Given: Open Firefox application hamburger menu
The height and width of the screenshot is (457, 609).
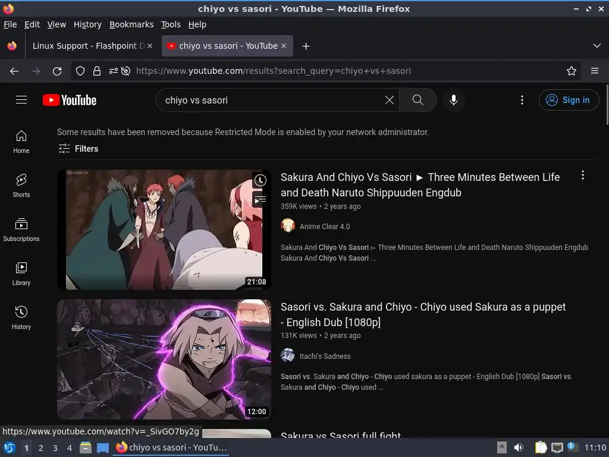Looking at the screenshot, I should pos(595,71).
